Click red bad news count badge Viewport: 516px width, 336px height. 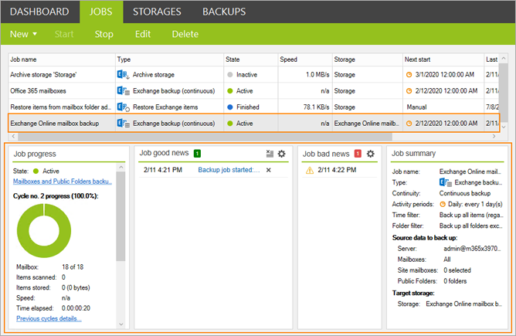358,154
